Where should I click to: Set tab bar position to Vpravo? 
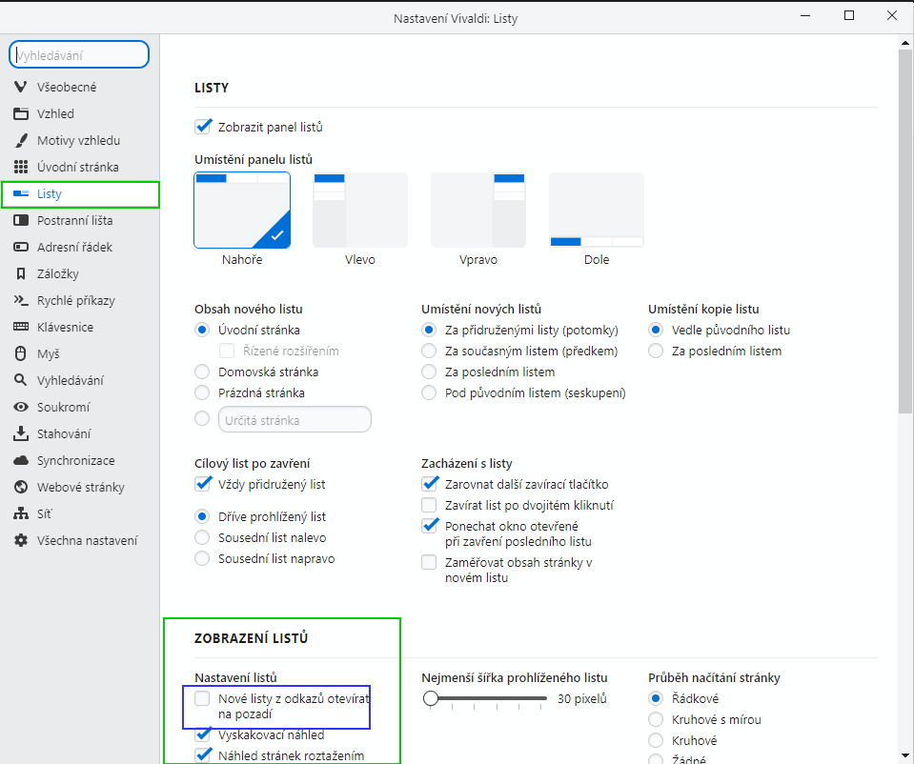(x=478, y=210)
